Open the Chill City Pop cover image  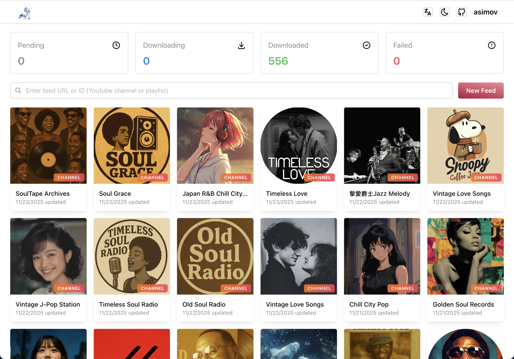[x=382, y=256]
